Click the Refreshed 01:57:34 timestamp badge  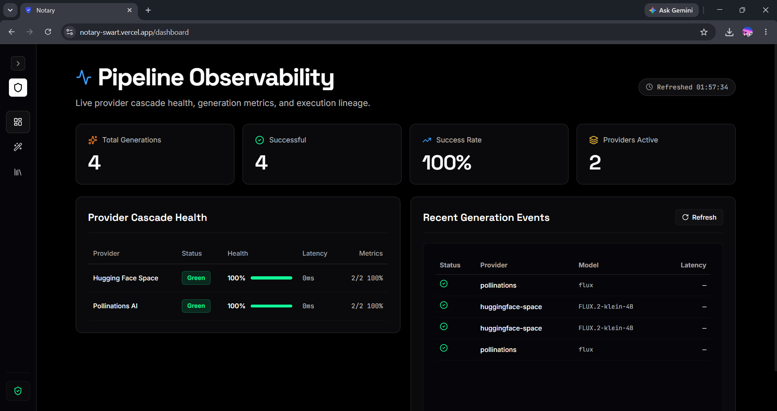click(x=687, y=87)
